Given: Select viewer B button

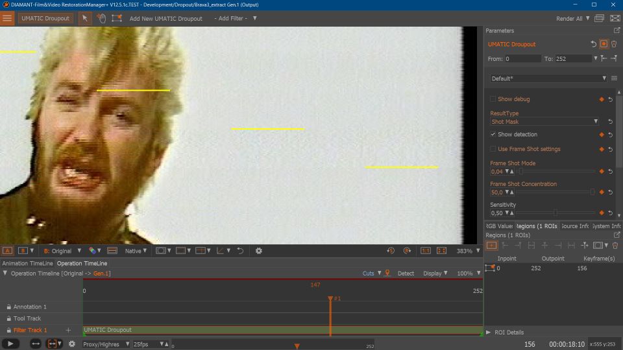Looking at the screenshot, I should (23, 251).
